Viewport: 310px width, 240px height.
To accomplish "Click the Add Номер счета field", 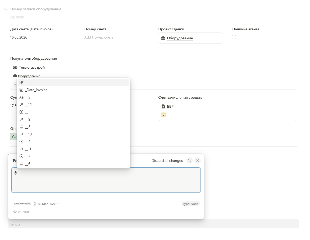I will click(99, 37).
